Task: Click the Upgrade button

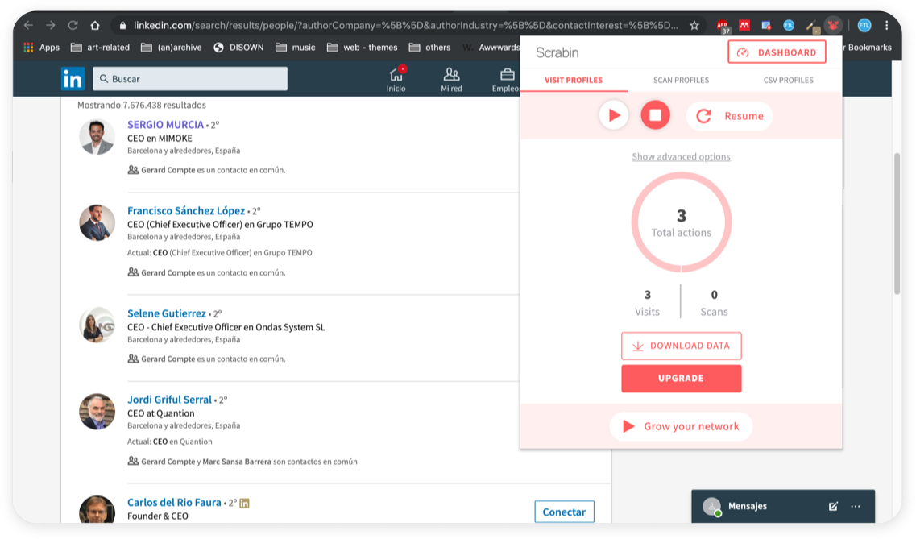Action: pos(681,379)
